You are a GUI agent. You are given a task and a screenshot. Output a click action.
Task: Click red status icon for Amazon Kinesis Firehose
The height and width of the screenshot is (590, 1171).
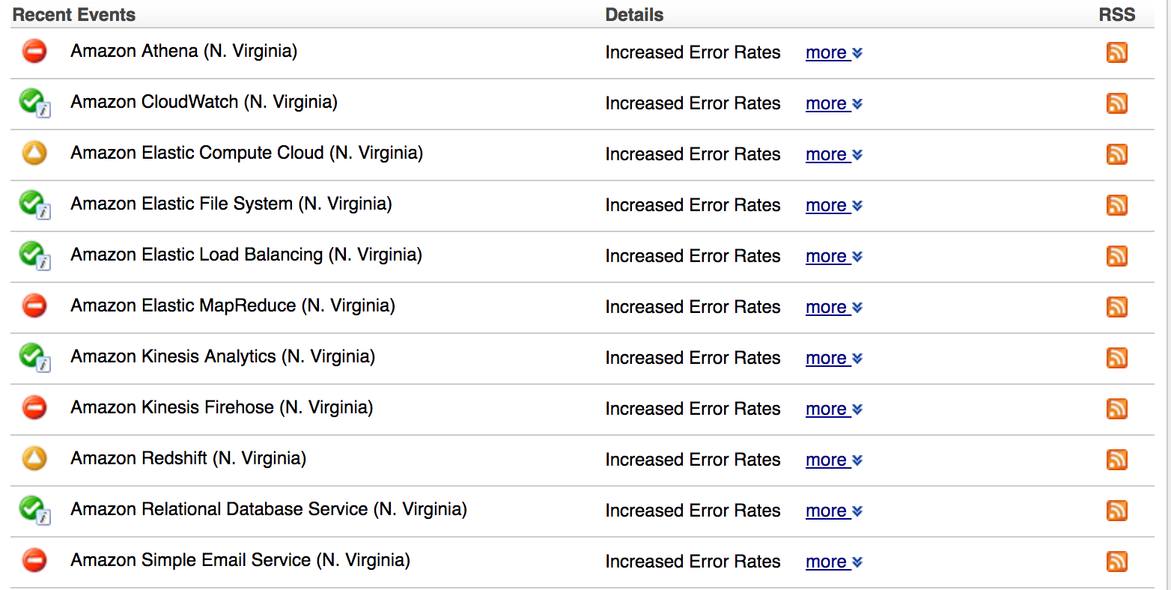[x=34, y=408]
